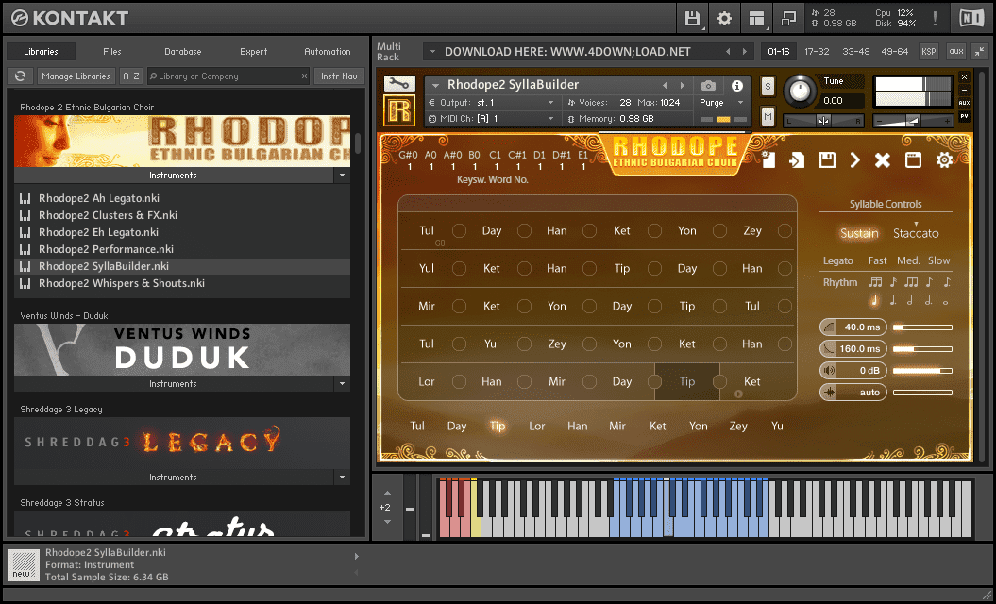
Task: Show rack page 17-32
Action: (817, 52)
